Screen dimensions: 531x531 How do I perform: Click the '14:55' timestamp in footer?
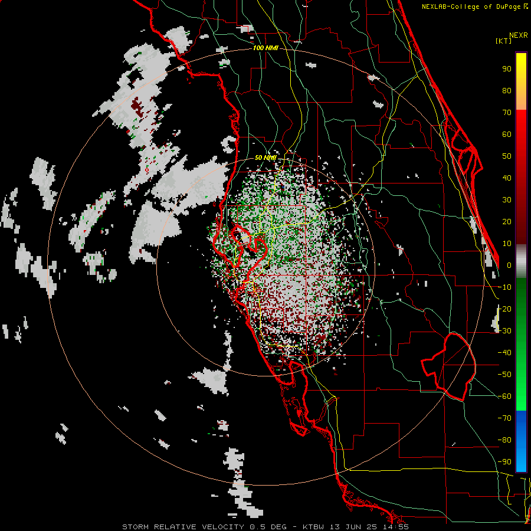396,527
